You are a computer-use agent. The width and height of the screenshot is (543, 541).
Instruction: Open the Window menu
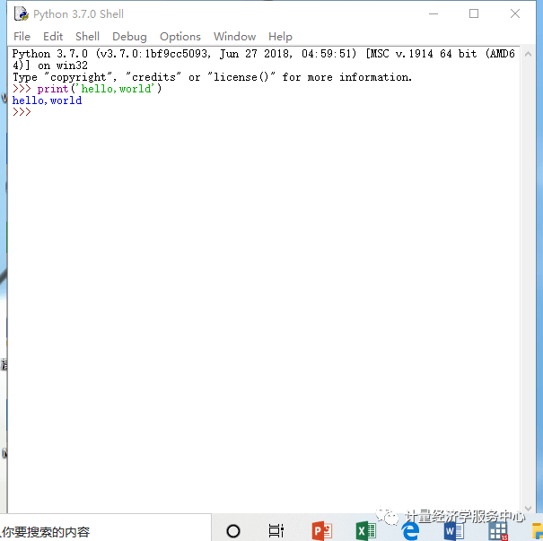click(x=234, y=37)
